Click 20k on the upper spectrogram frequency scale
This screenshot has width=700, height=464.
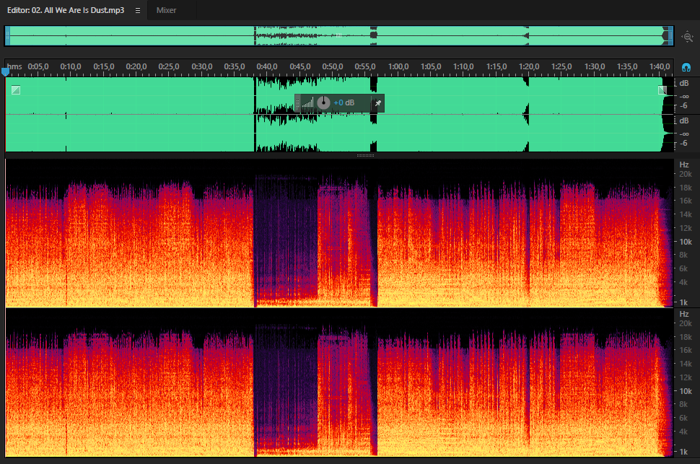pyautogui.click(x=686, y=174)
